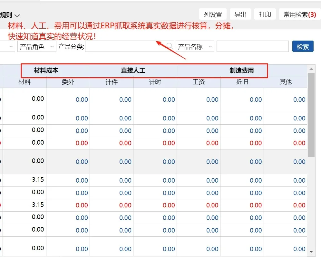Open the 产品角色 dropdown
Image resolution: width=321 pixels, height=257 pixels.
[x=36, y=46]
